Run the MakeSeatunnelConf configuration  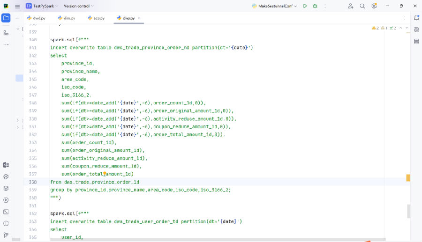point(305,6)
